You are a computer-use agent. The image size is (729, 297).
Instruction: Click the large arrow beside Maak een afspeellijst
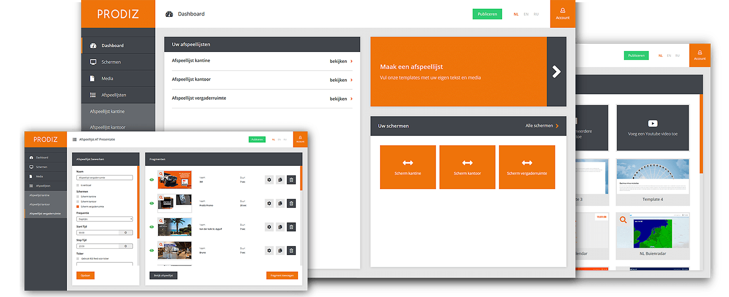tap(556, 72)
